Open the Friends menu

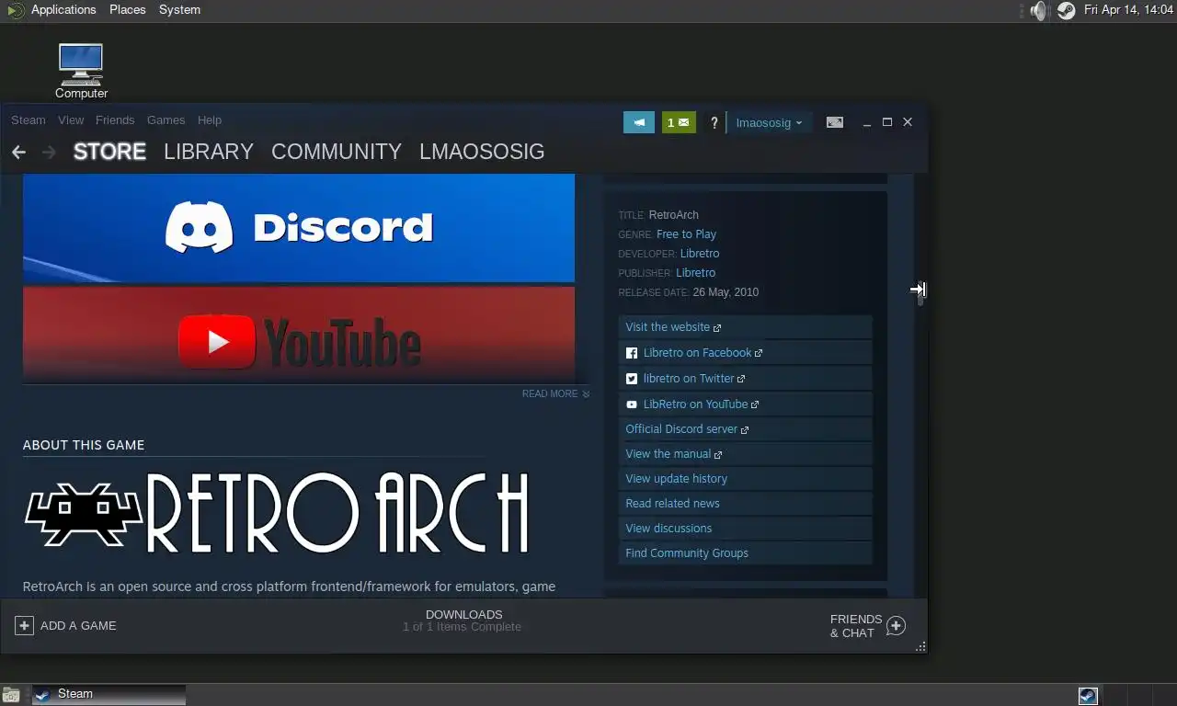(115, 120)
